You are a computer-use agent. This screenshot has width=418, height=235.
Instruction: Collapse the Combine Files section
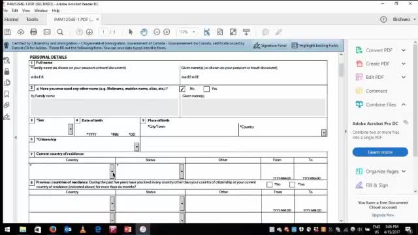click(x=404, y=104)
